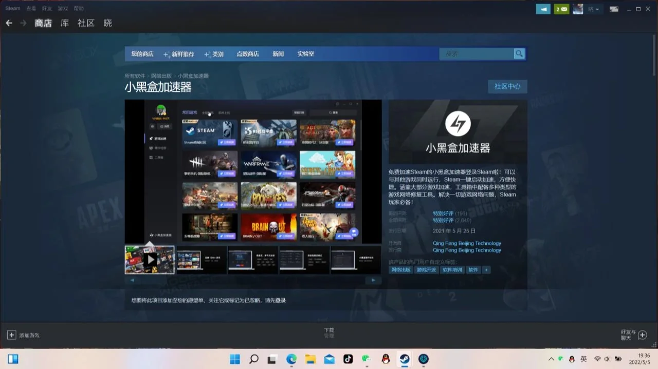Click the plus button after tags
The width and height of the screenshot is (658, 369).
pos(486,270)
